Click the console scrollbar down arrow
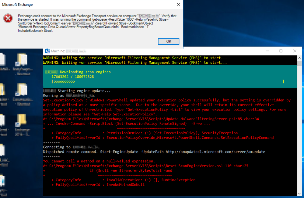 (299, 193)
